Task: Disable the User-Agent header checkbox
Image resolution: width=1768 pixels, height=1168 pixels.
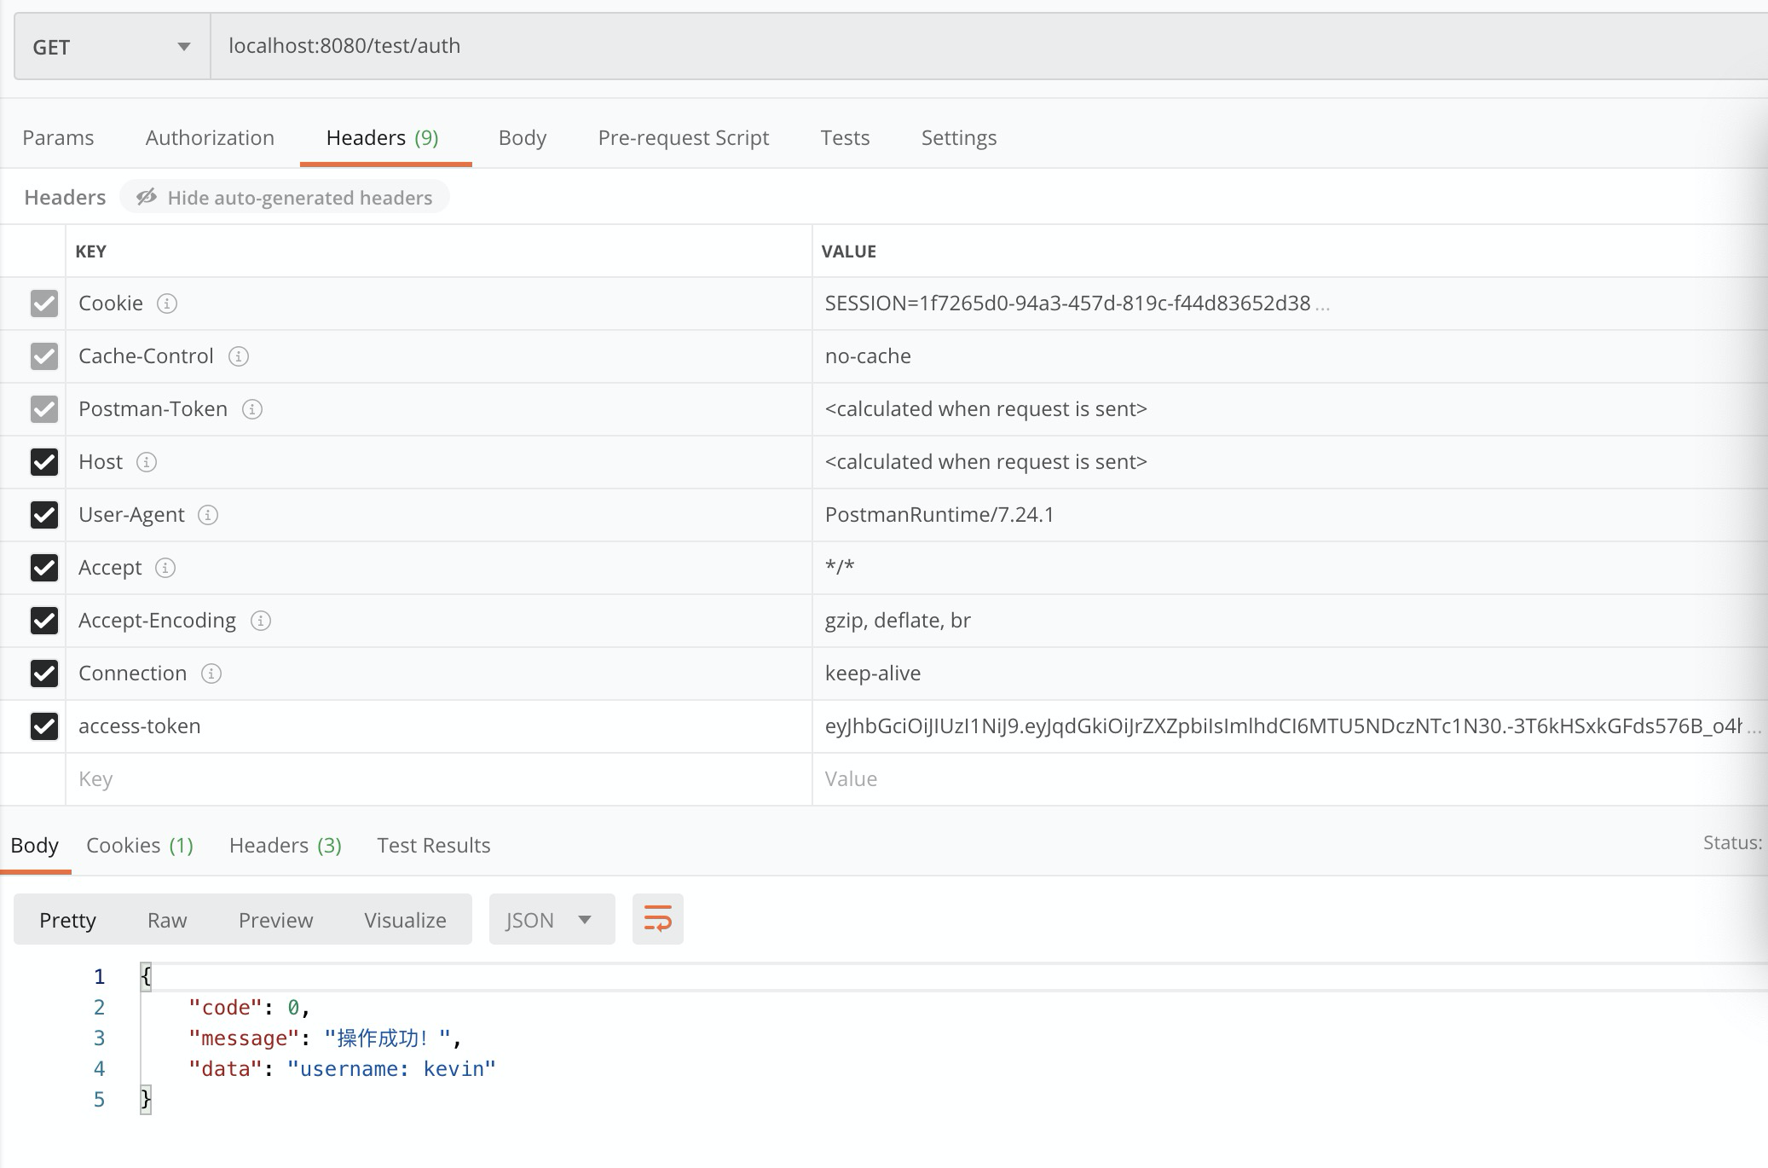Action: (44, 515)
